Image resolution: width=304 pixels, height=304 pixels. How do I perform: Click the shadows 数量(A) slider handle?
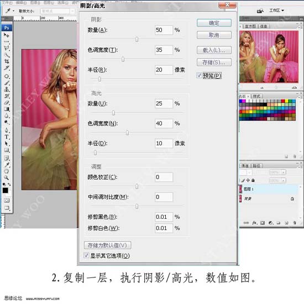[x=137, y=39]
